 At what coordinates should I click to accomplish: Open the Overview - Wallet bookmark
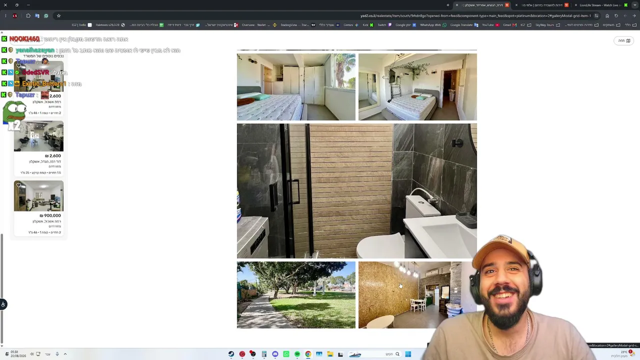pyautogui.click(x=259, y=25)
